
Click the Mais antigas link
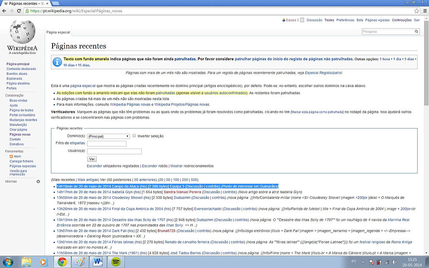[88, 180]
